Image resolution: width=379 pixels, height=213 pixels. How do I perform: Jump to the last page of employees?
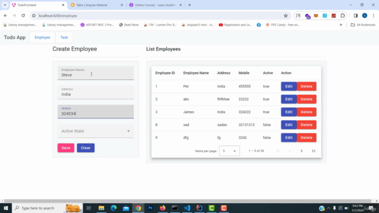point(313,151)
